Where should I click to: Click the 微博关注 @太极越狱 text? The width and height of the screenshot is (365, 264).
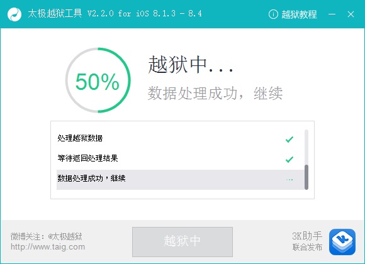[x=47, y=236]
